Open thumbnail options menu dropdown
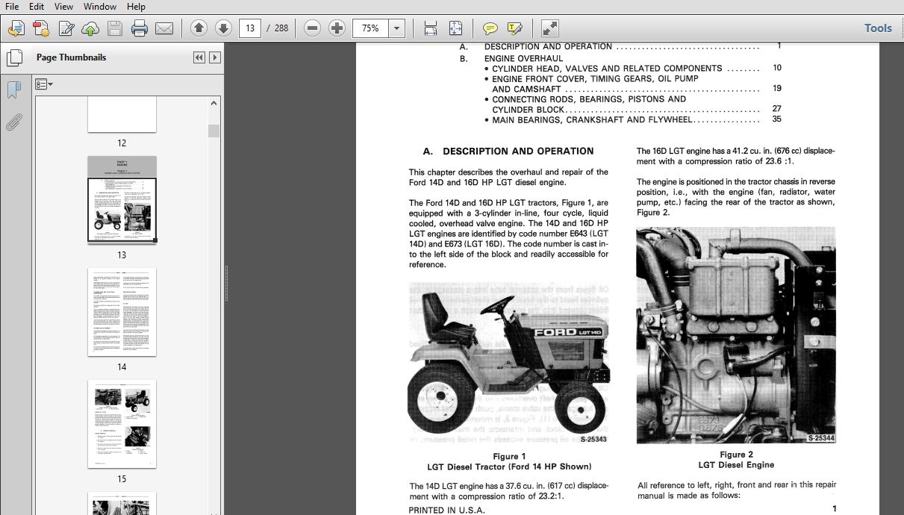 44,84
